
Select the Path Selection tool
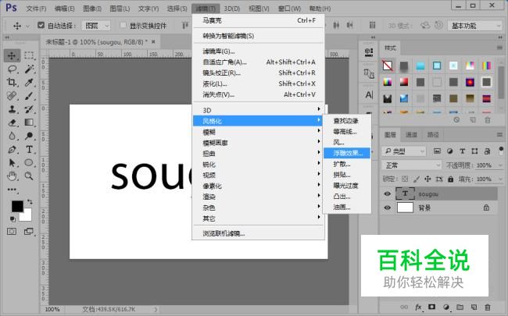pyautogui.click(x=12, y=162)
